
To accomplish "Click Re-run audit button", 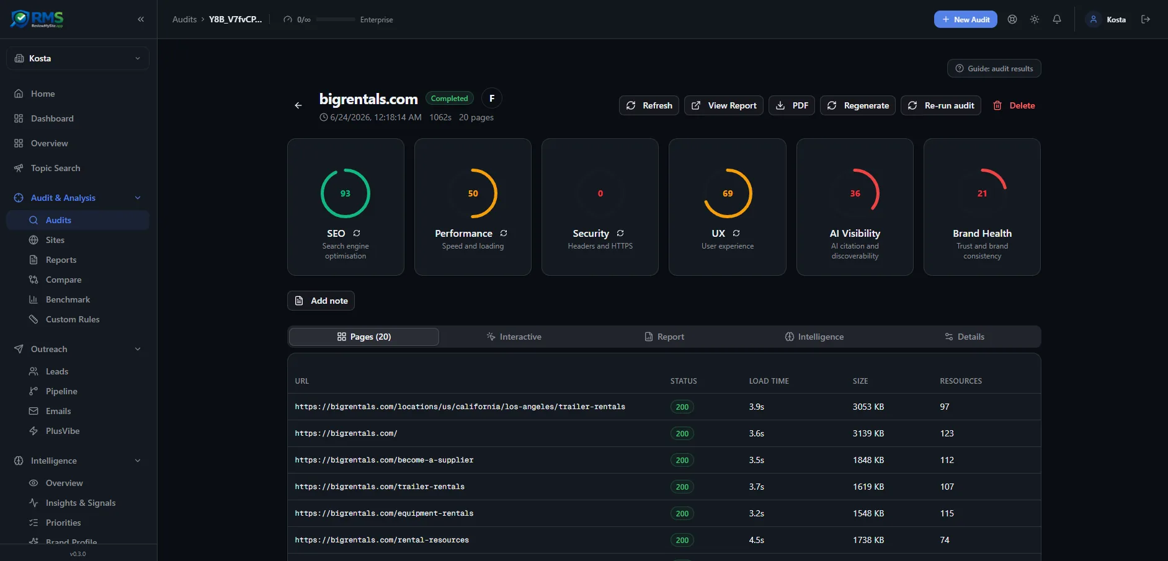I will click(941, 105).
